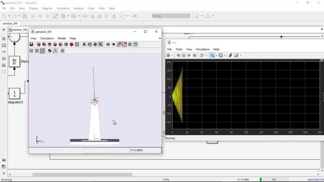
Task: Click the fit-to-view icon after the red cube icons
Action: pos(77,44)
